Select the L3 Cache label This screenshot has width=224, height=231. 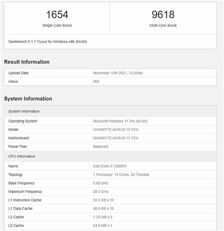pos(16,225)
